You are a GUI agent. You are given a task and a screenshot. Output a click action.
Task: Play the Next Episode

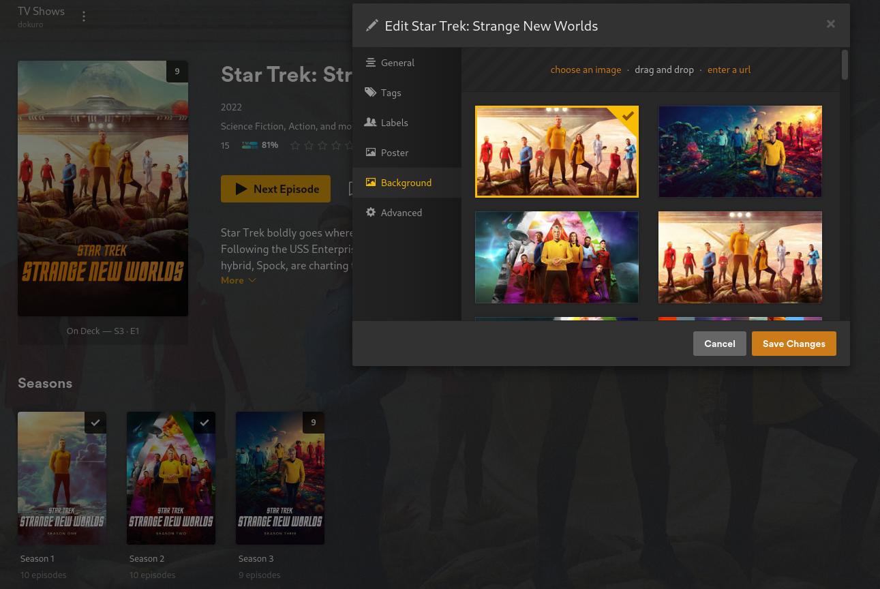pyautogui.click(x=275, y=189)
